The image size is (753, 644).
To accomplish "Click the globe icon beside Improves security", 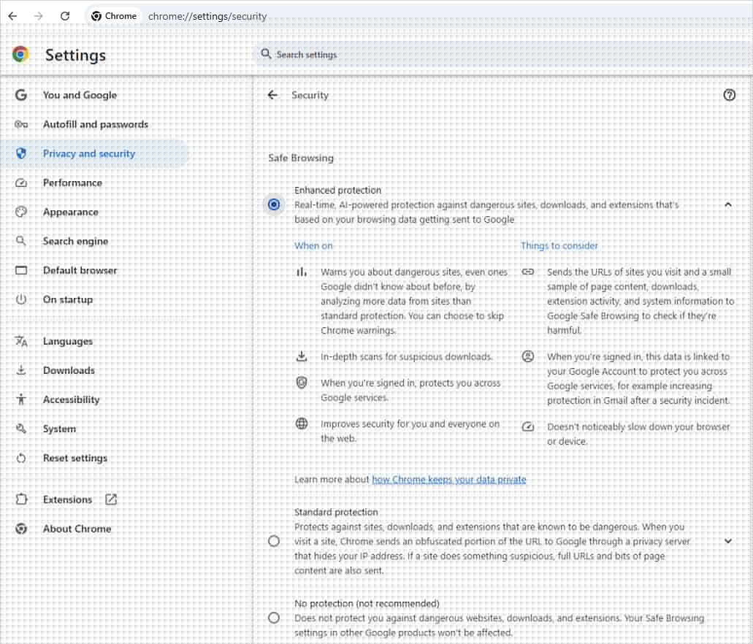I will [x=302, y=423].
